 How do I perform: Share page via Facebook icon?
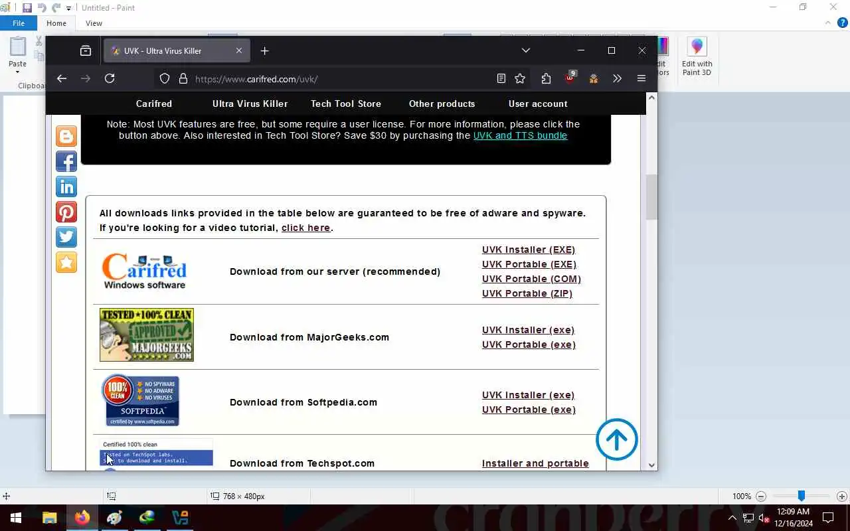(66, 162)
